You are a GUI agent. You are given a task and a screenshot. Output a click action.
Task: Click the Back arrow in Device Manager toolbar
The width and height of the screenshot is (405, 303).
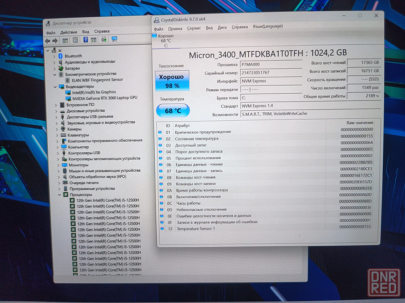pos(48,41)
